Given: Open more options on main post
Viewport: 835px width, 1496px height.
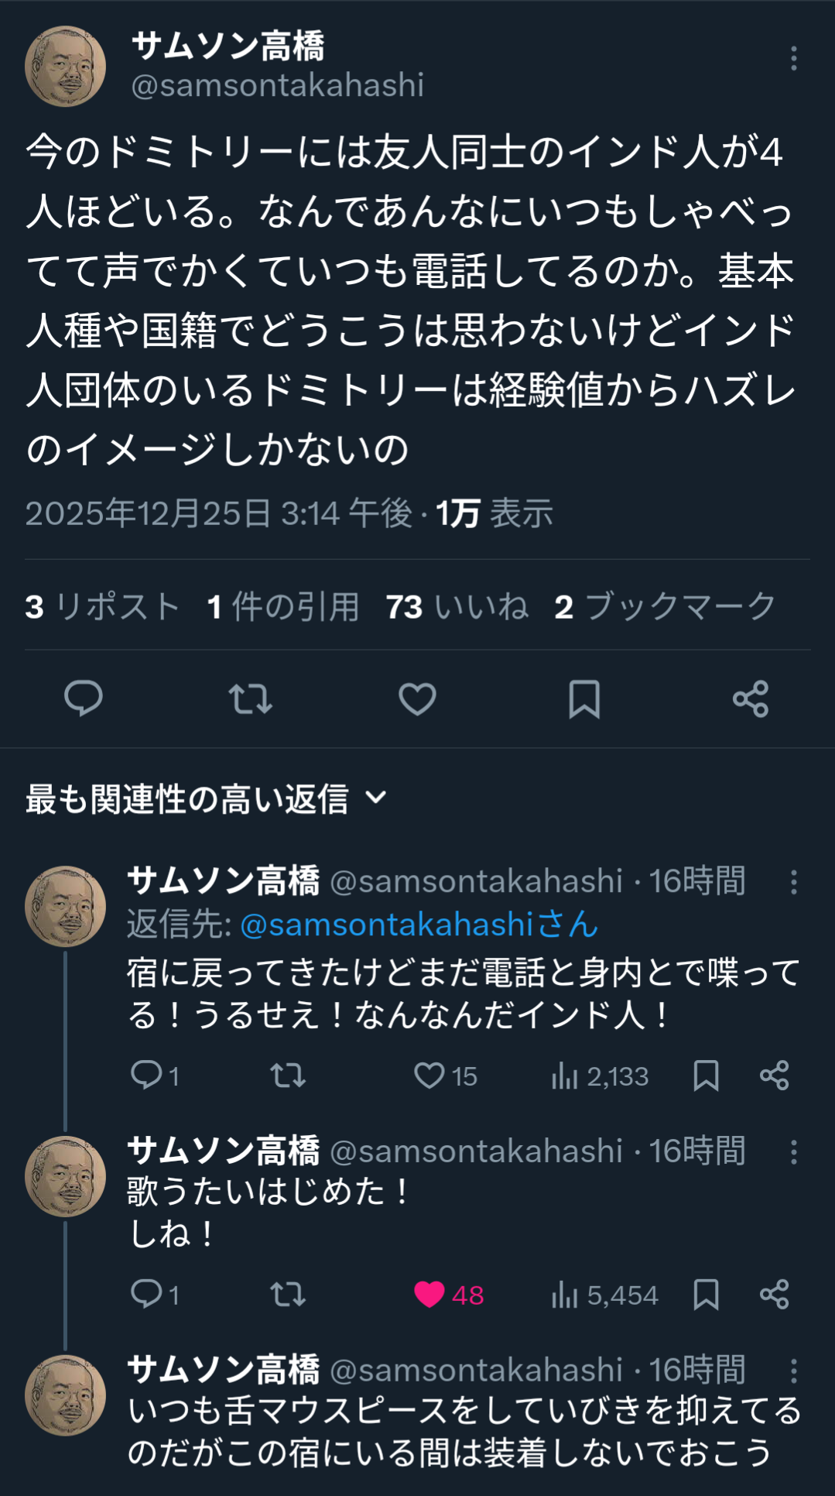Looking at the screenshot, I should coord(793,59).
